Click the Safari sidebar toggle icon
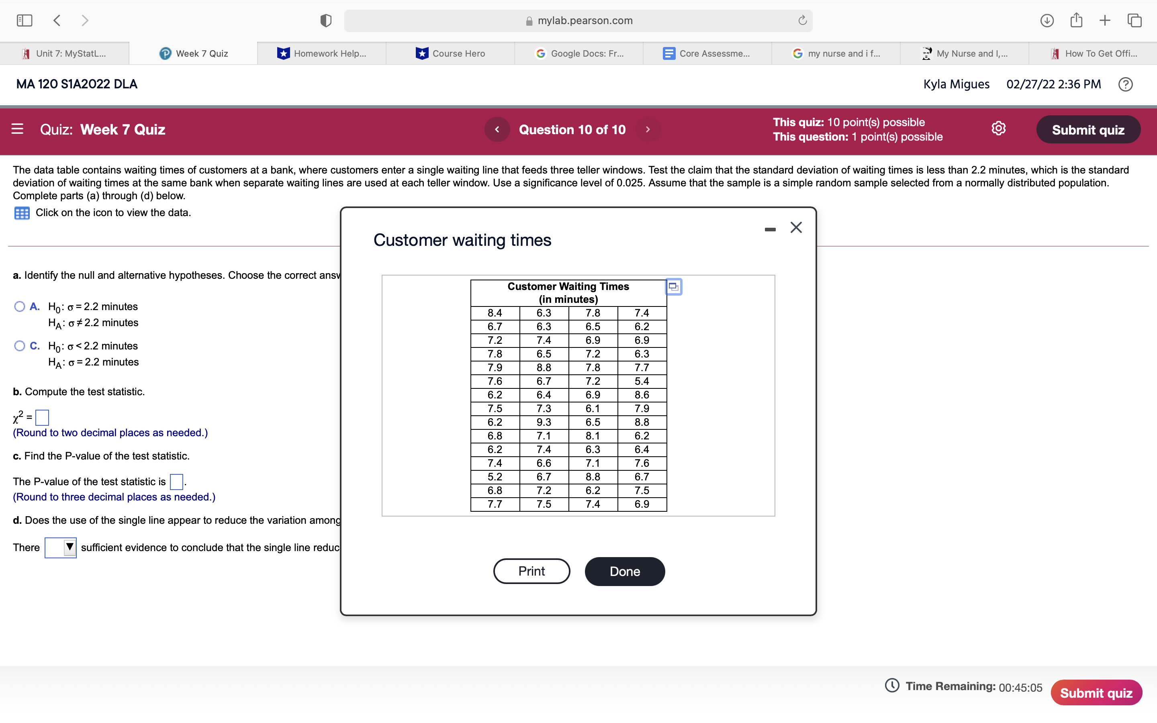Image resolution: width=1157 pixels, height=723 pixels. (x=25, y=20)
